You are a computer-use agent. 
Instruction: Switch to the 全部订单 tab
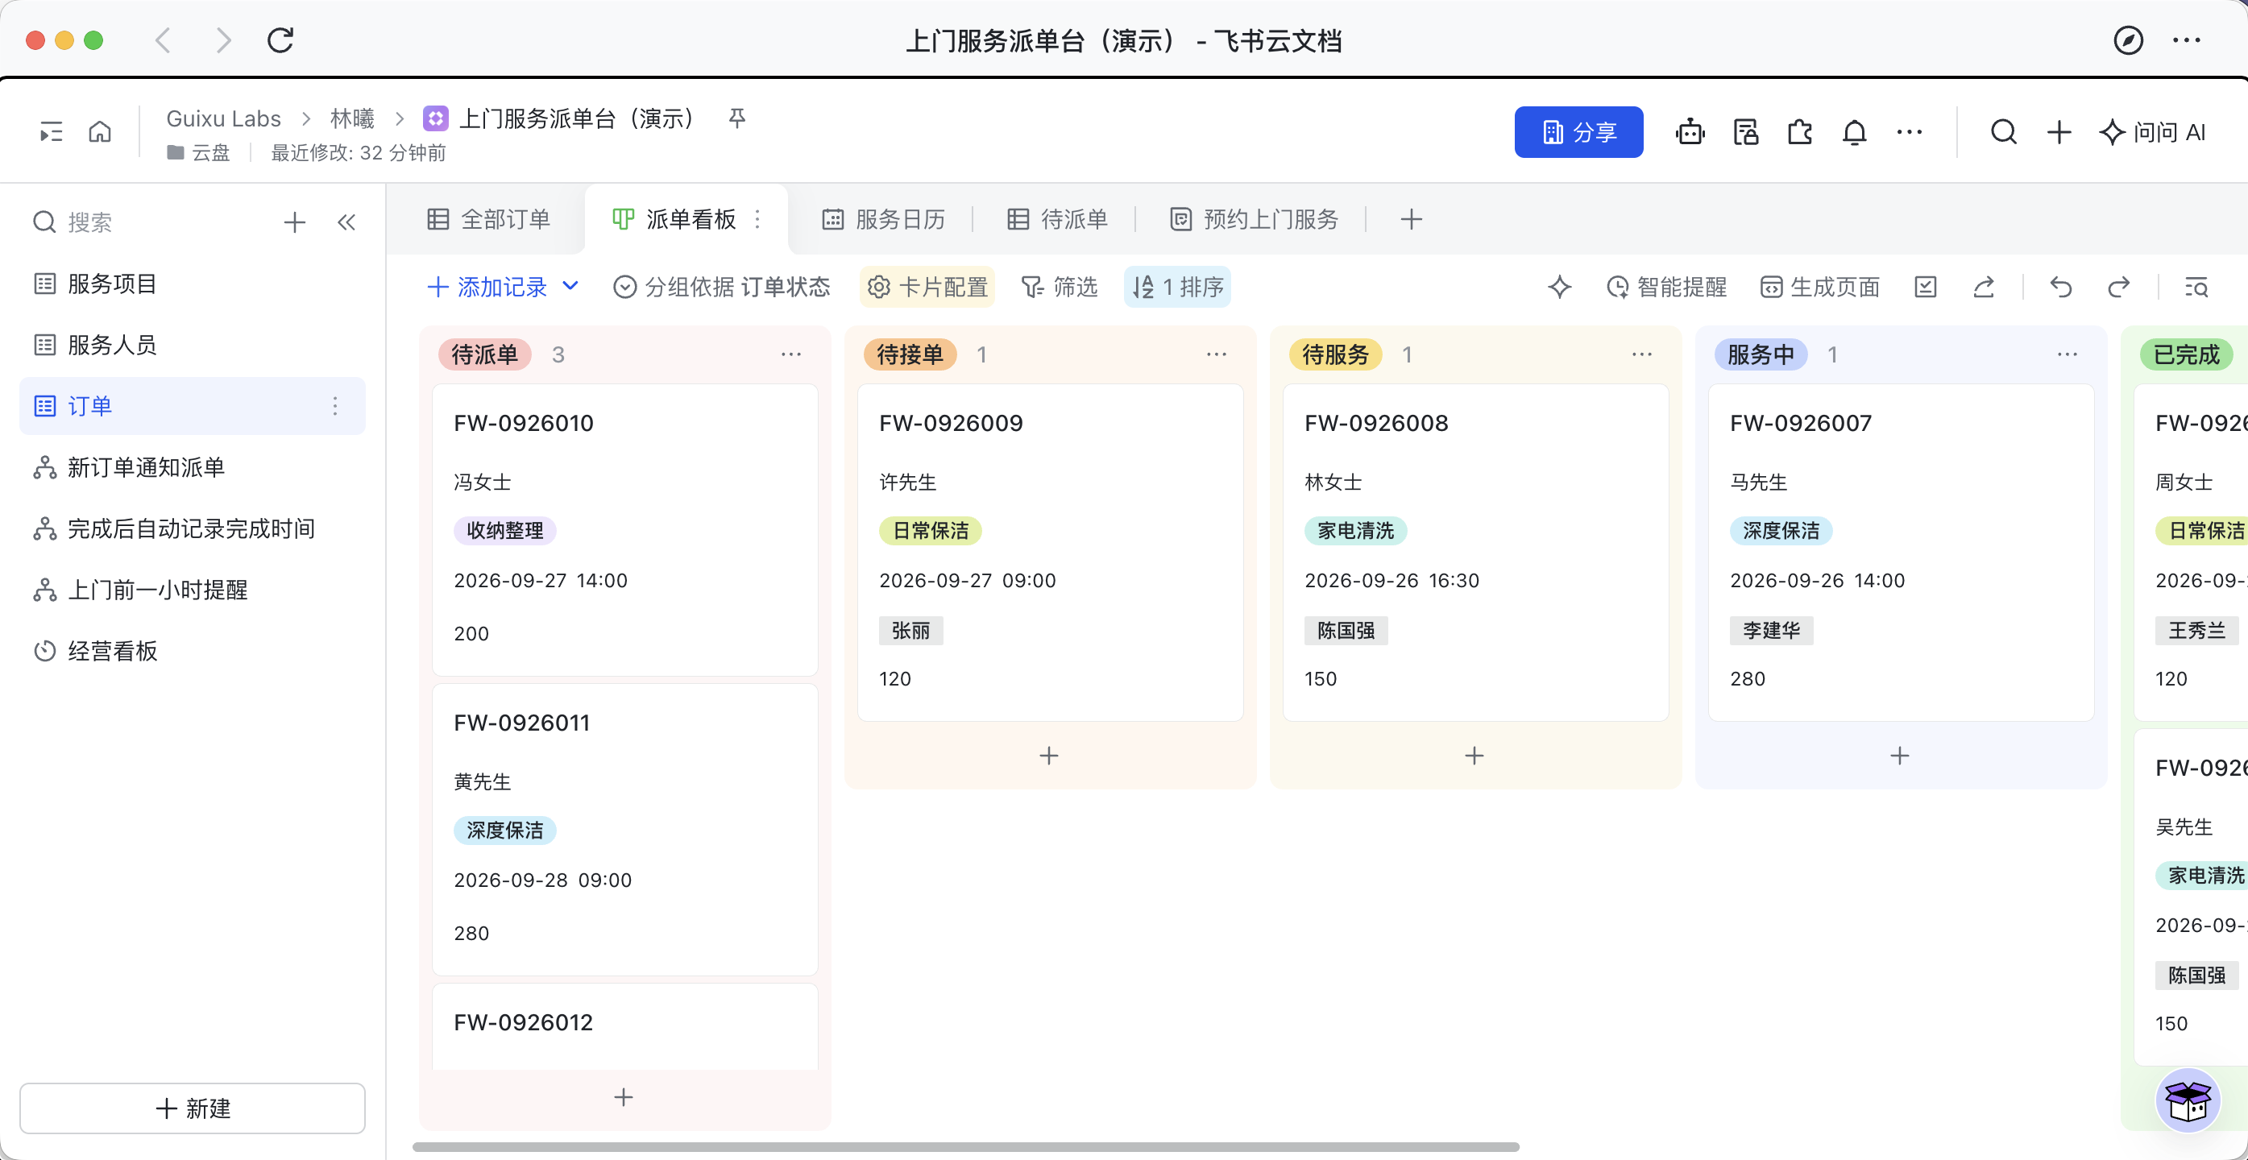(x=489, y=219)
